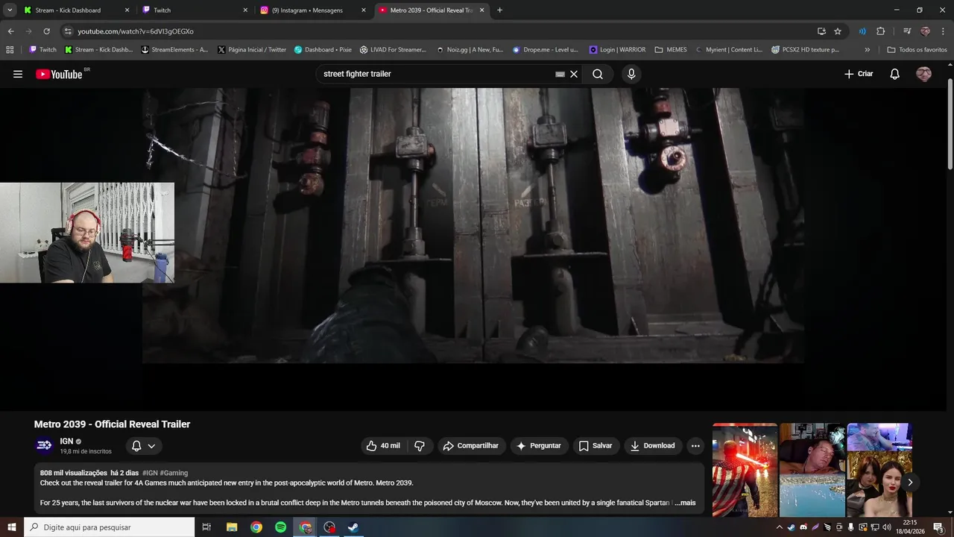Screen dimensions: 954x537
Task: Switch to Twitch browser tab
Action: pos(194,10)
